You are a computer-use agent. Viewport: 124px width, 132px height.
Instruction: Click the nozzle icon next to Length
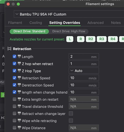(19, 56)
